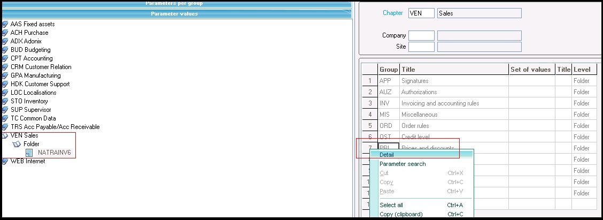The image size is (603, 220).
Task: Click the book icon beside AAS Fixed assets
Action: tap(5, 24)
